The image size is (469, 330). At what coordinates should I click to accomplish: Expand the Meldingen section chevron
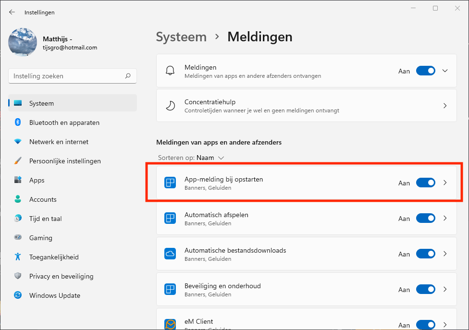tap(445, 71)
